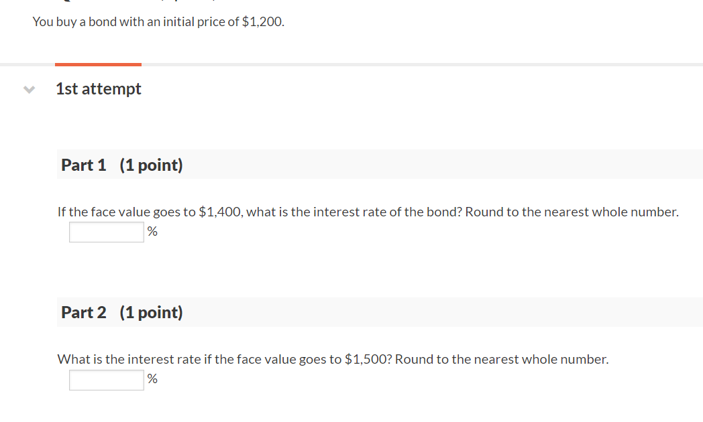The height and width of the screenshot is (422, 703).
Task: Click the 'You buy a bond' intro sentence
Action: pyautogui.click(x=158, y=22)
